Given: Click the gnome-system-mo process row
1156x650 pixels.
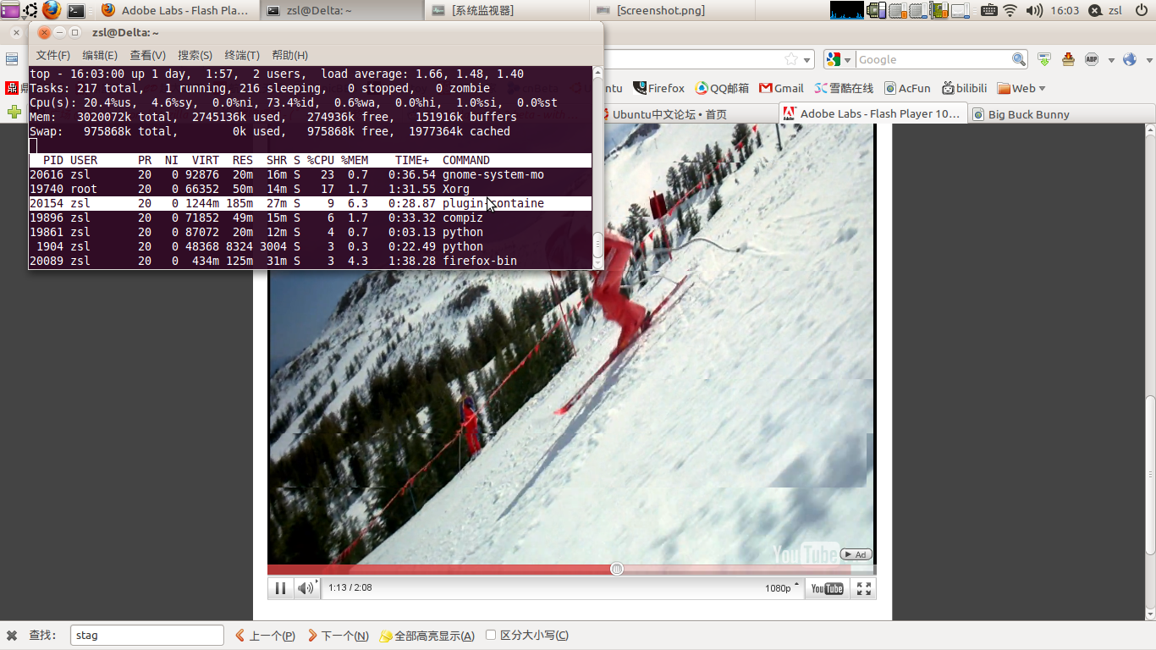Looking at the screenshot, I should click(311, 174).
